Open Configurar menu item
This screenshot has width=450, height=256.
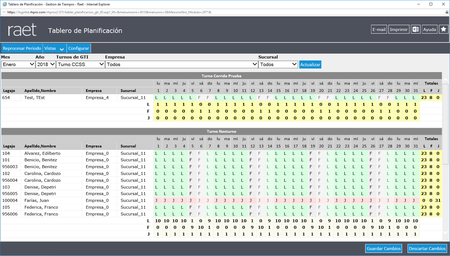79,48
